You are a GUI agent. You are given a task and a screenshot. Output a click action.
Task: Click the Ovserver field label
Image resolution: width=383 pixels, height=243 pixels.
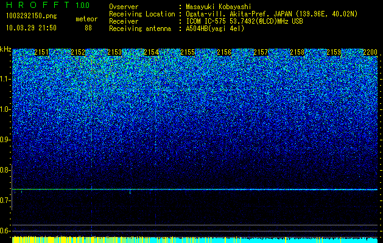click(x=124, y=7)
